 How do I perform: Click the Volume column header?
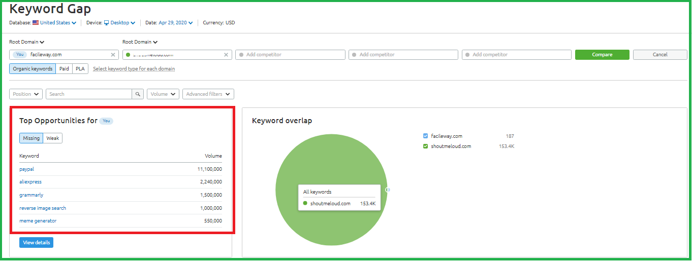(213, 156)
